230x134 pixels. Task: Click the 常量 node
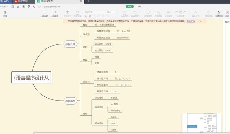tap(97, 57)
